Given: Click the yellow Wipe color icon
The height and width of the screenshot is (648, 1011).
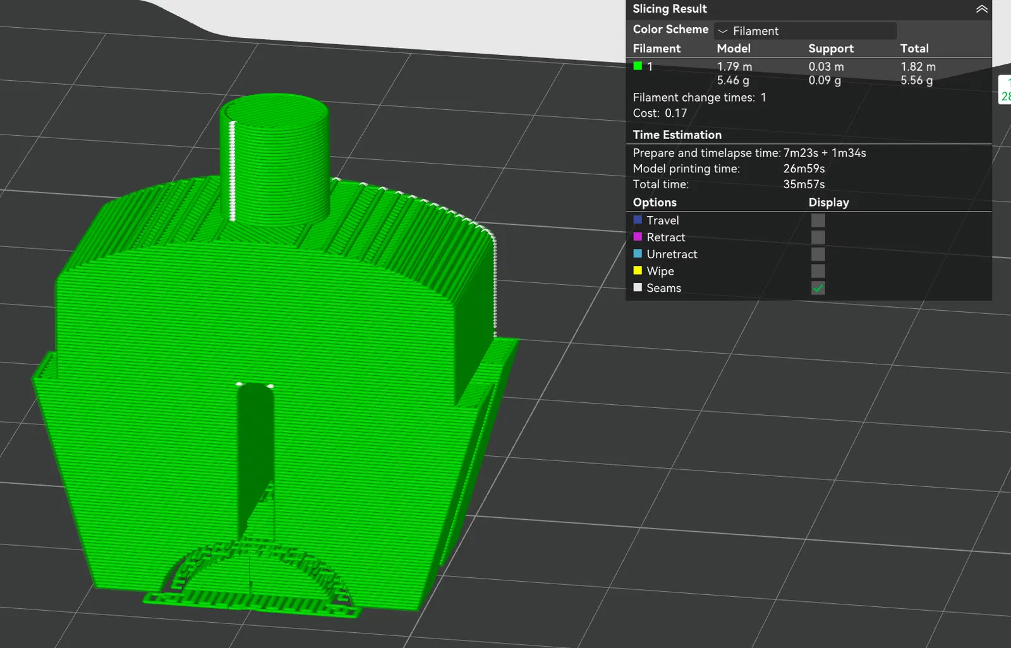Looking at the screenshot, I should 638,270.
